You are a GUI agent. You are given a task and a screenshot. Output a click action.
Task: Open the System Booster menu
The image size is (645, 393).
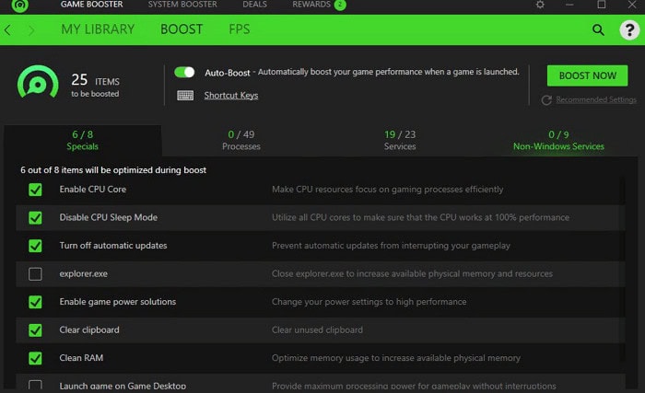click(182, 5)
